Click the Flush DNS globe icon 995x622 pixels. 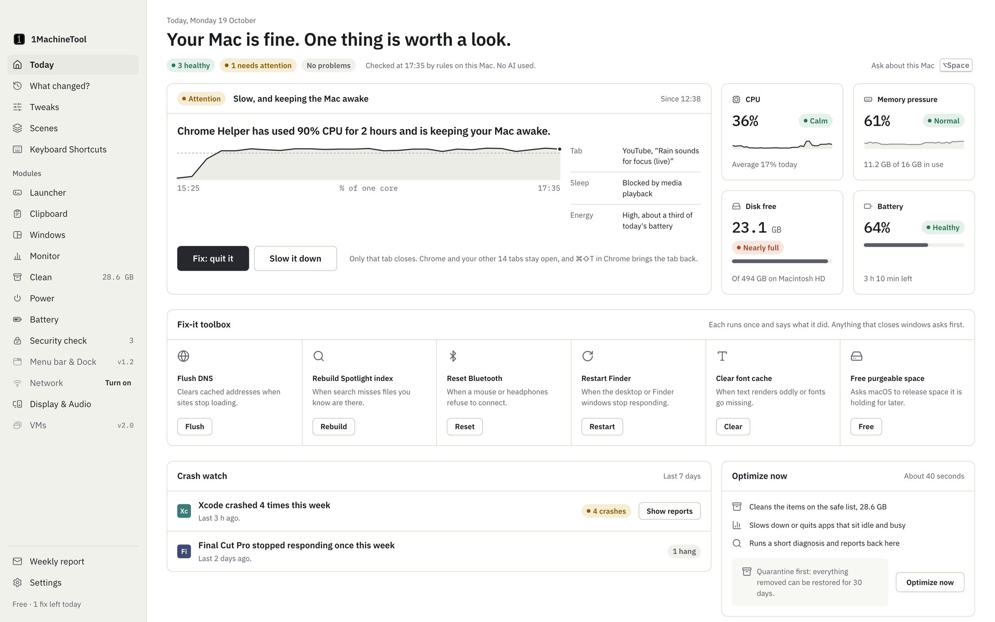[183, 356]
